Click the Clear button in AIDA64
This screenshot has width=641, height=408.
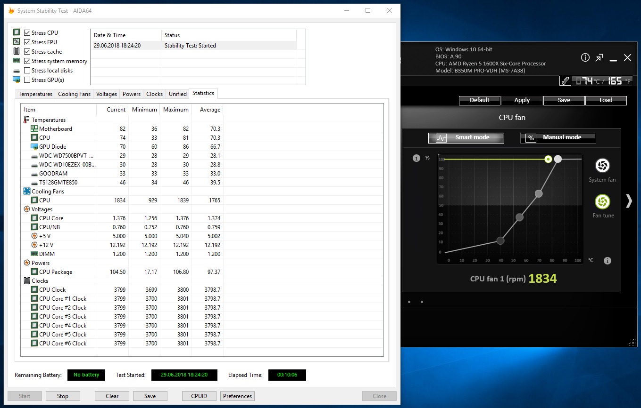click(x=112, y=396)
